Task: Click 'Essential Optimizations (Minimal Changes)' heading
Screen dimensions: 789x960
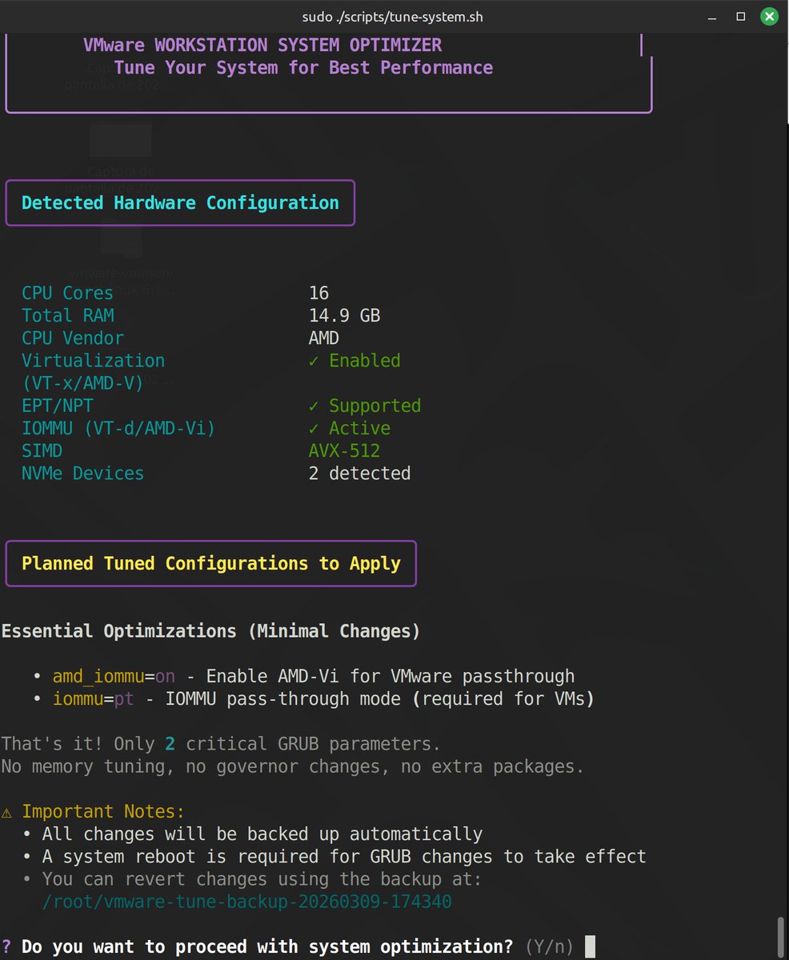Action: [x=210, y=631]
